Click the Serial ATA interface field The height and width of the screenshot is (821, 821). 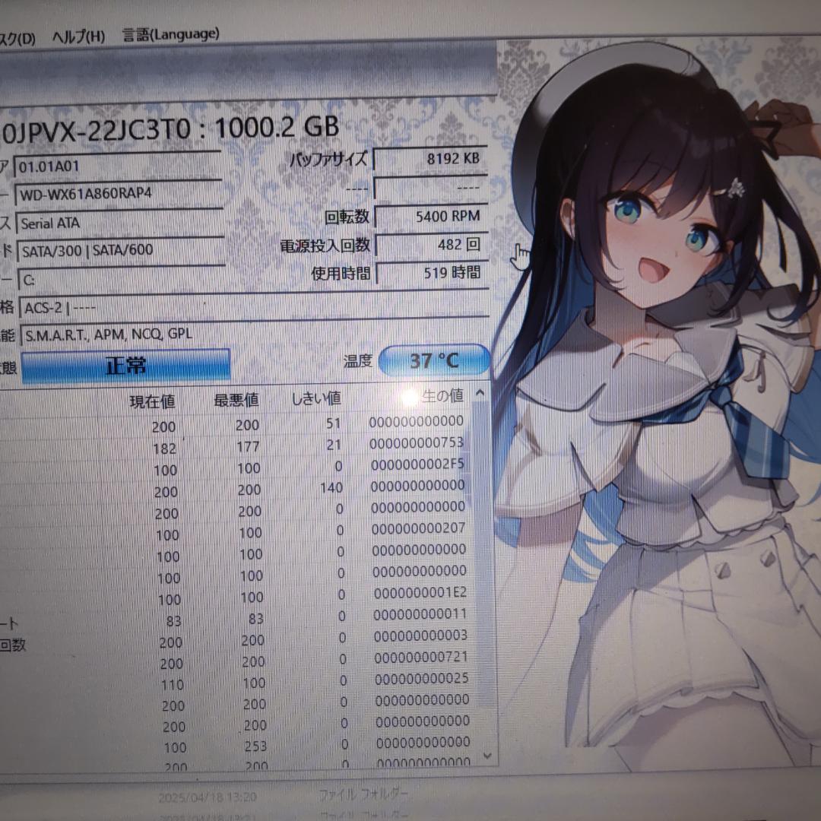pyautogui.click(x=114, y=223)
